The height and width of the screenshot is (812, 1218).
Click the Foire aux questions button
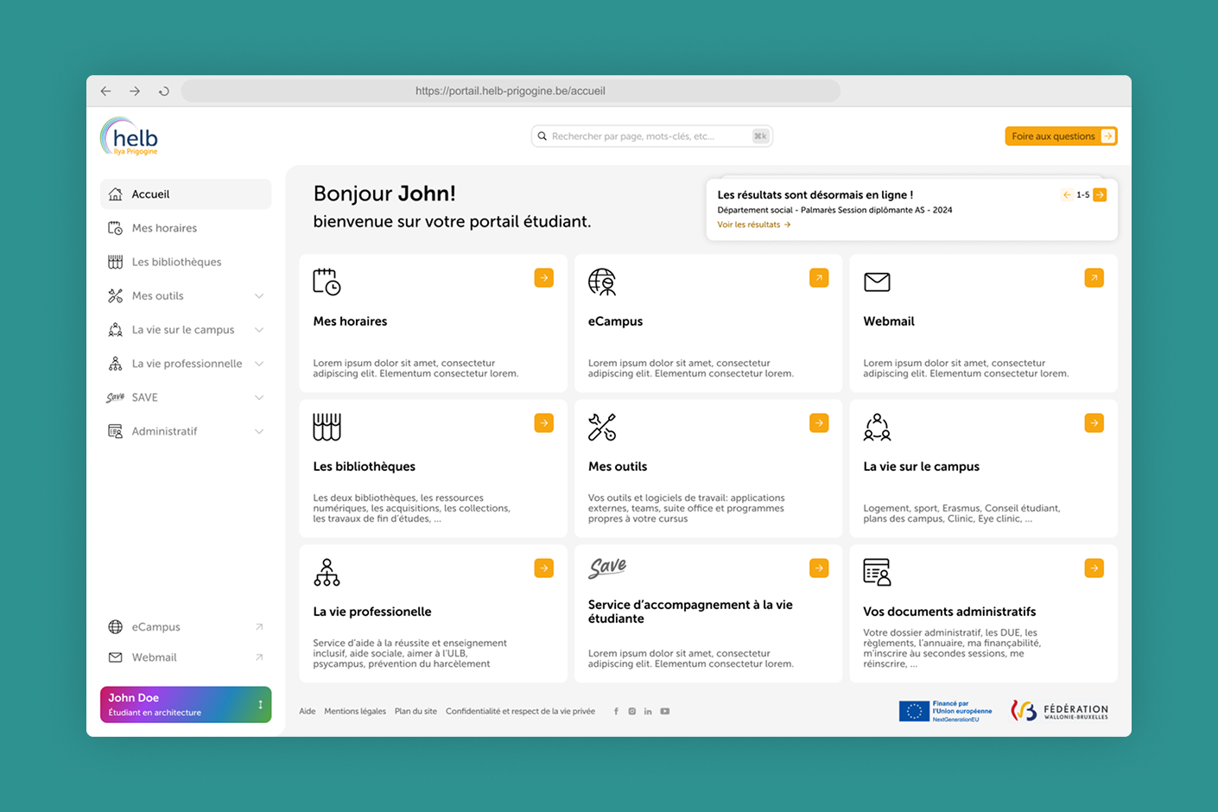click(x=1060, y=136)
